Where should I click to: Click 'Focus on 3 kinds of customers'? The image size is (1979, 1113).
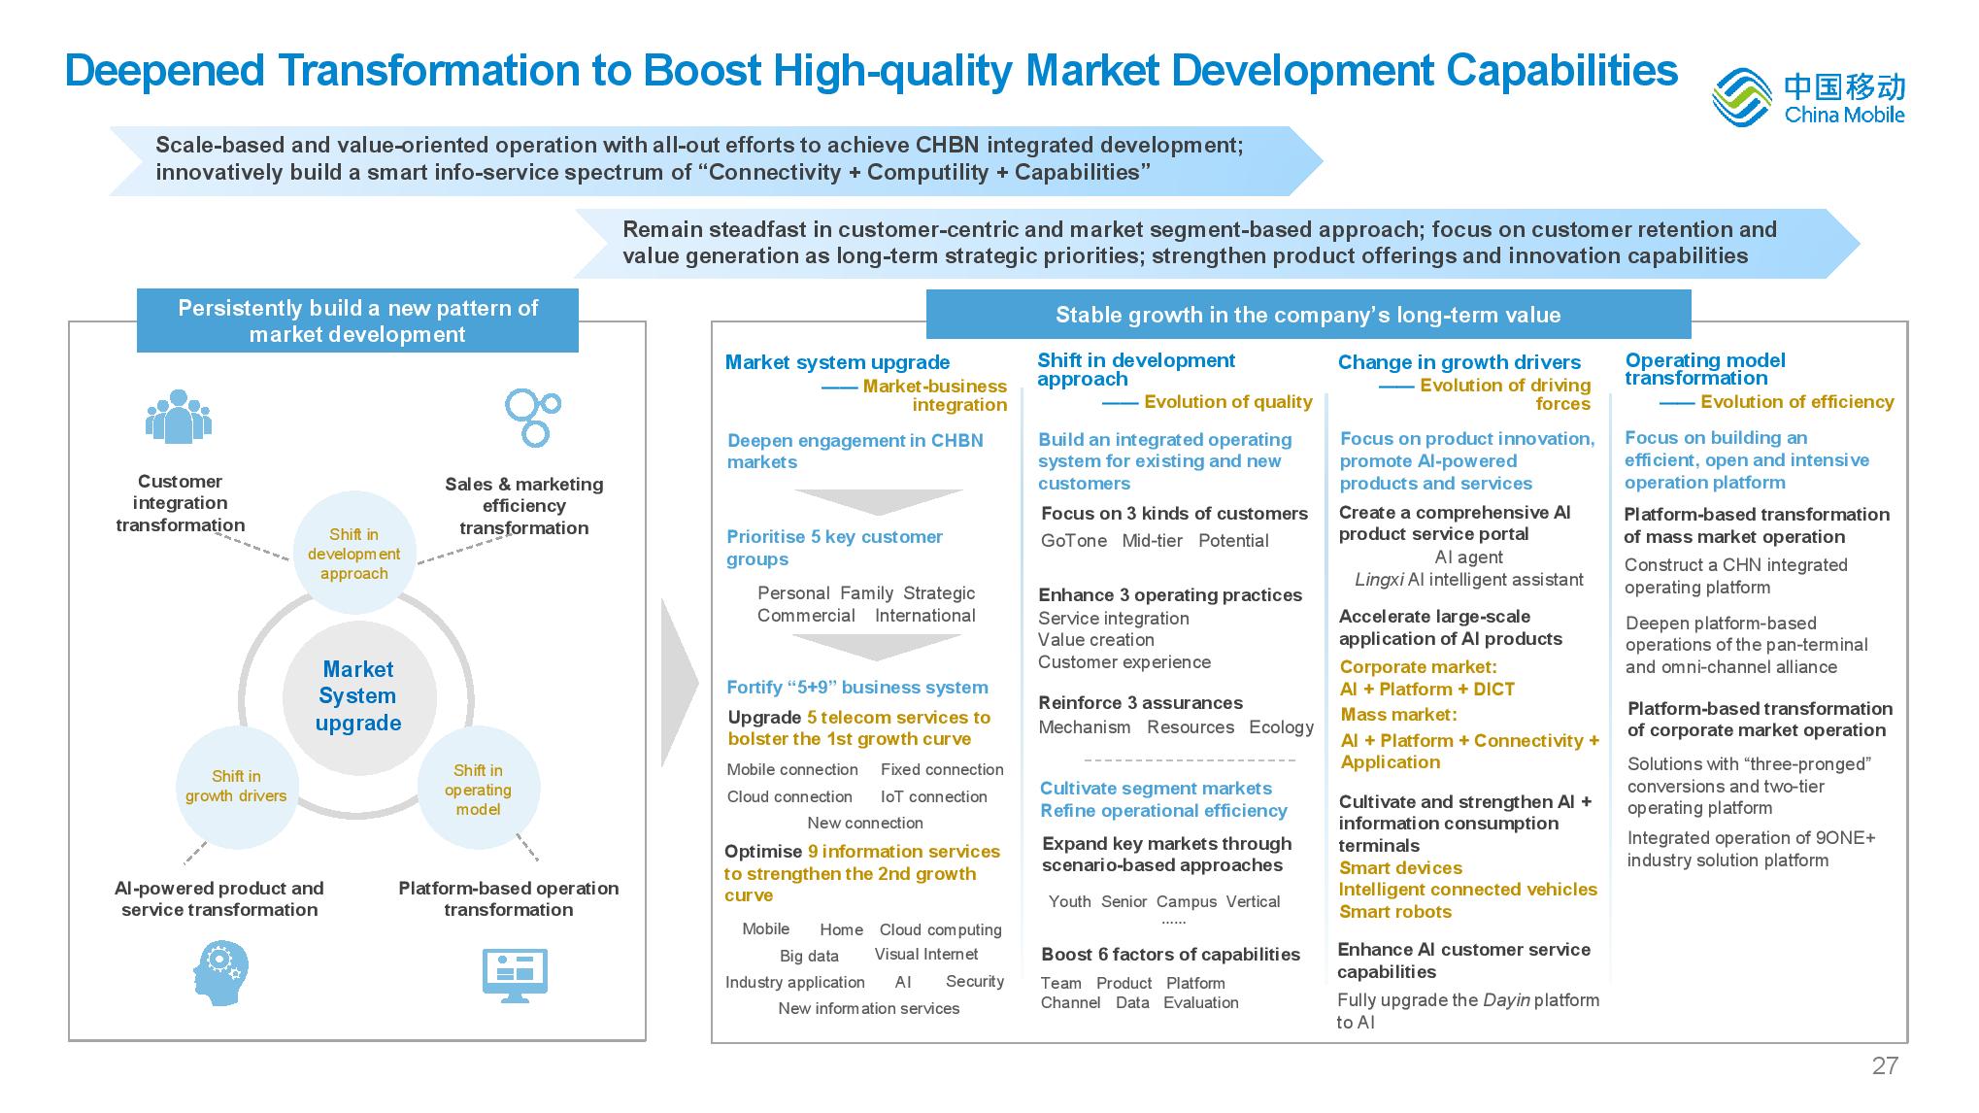[1174, 514]
